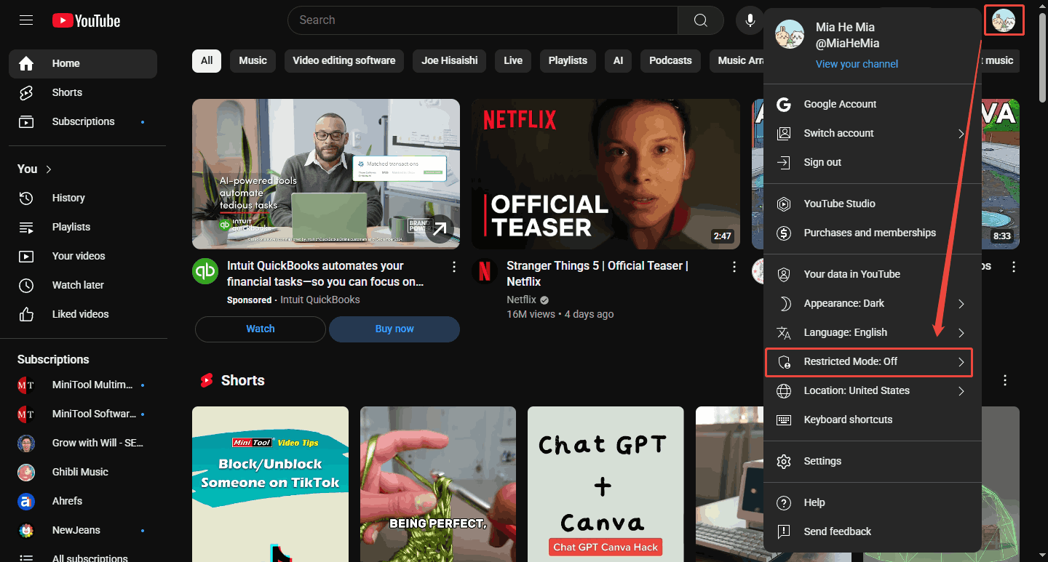Click the Watch button on the ad
Screen dimensions: 1048x562
point(261,329)
